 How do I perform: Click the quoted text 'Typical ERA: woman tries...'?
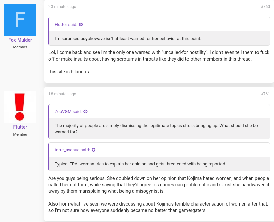(x=140, y=164)
